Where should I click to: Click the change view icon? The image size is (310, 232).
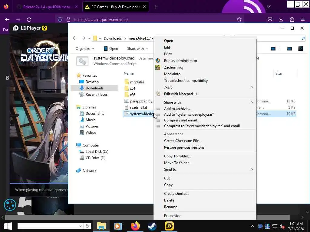tap(273, 49)
